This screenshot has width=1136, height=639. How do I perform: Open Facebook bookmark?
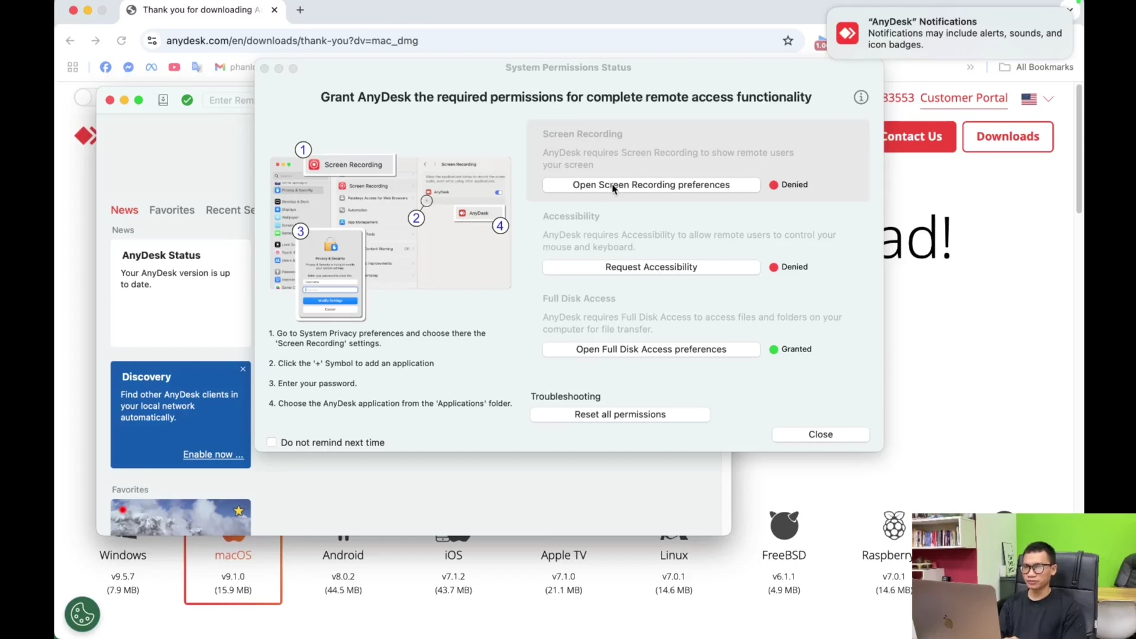point(105,67)
